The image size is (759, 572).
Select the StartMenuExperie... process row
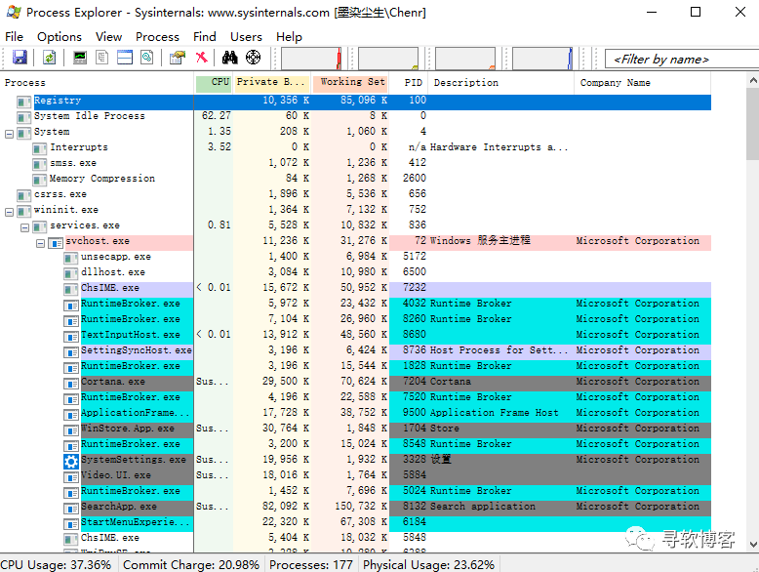coord(355,522)
